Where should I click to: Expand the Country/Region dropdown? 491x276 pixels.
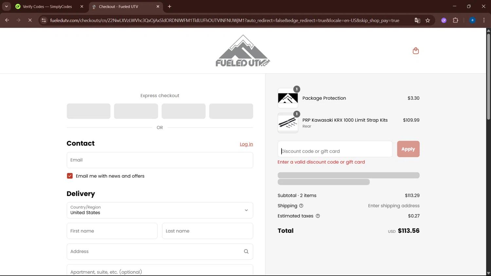pyautogui.click(x=160, y=210)
